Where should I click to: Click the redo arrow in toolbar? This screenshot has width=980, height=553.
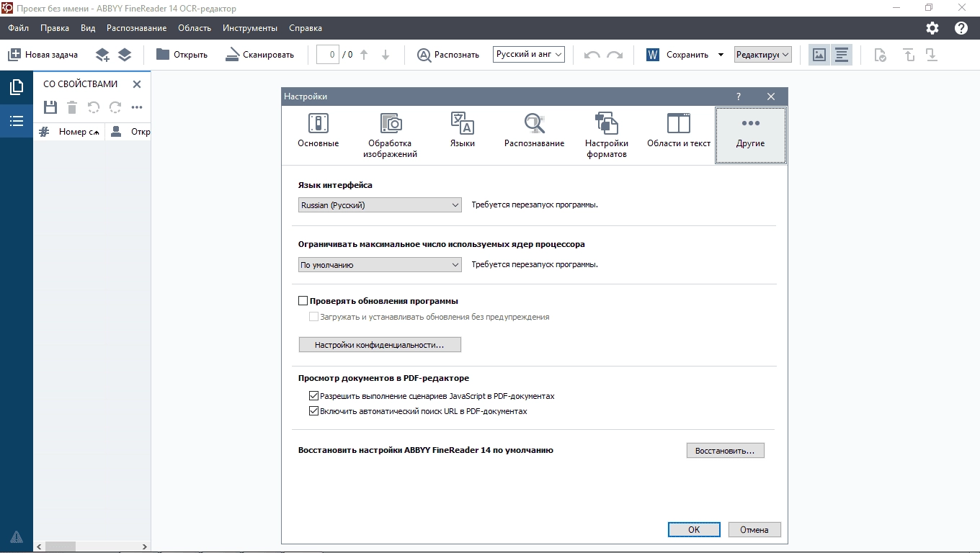coord(615,55)
